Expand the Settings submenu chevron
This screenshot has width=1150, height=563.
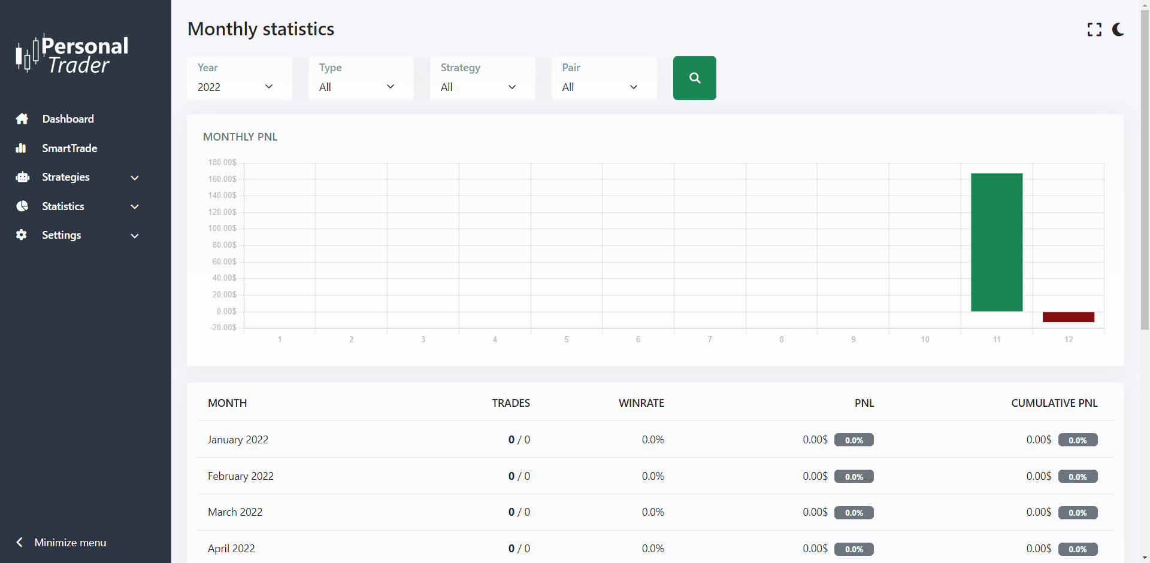coord(135,236)
